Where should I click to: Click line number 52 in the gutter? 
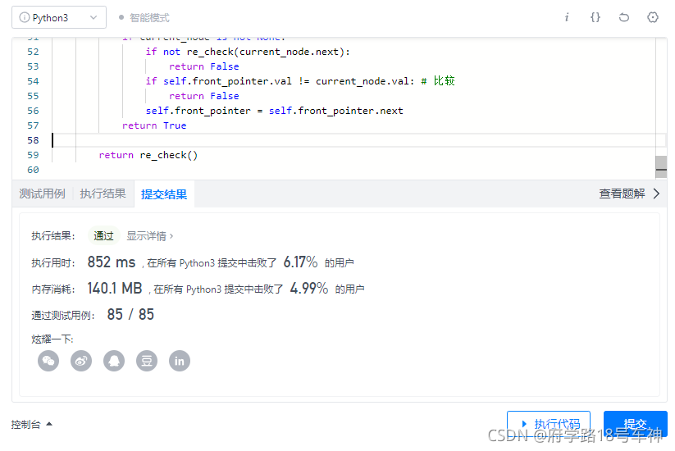(x=33, y=52)
